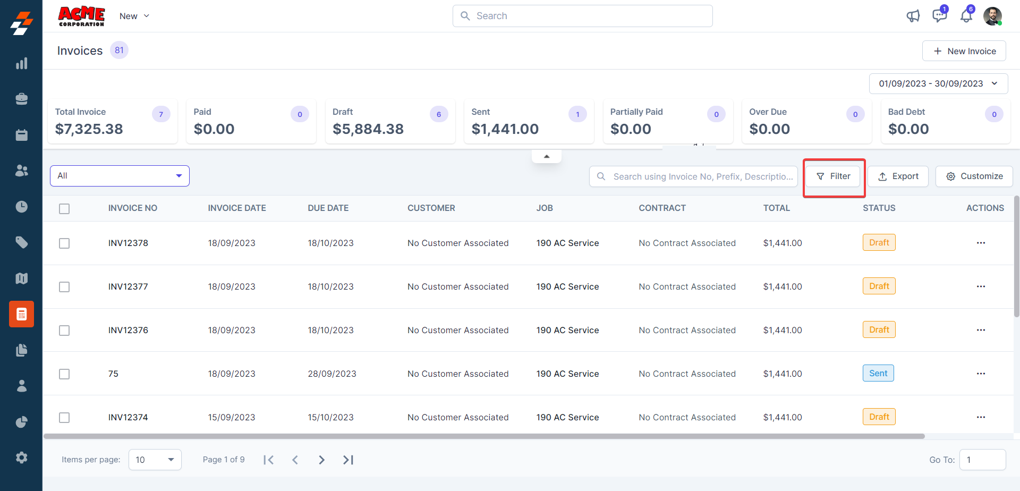Open the items per page dropdown
This screenshot has width=1020, height=491.
(155, 460)
